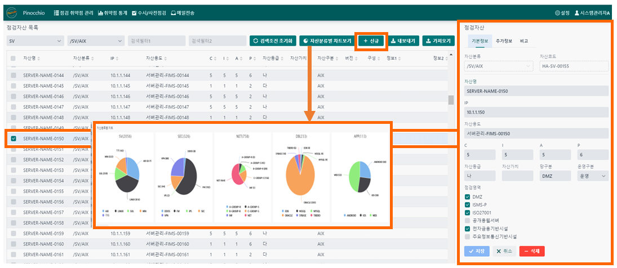Screen dimensions: 617x268
Task: Sort by 자산등급 column sort icon
Action: tap(282, 59)
